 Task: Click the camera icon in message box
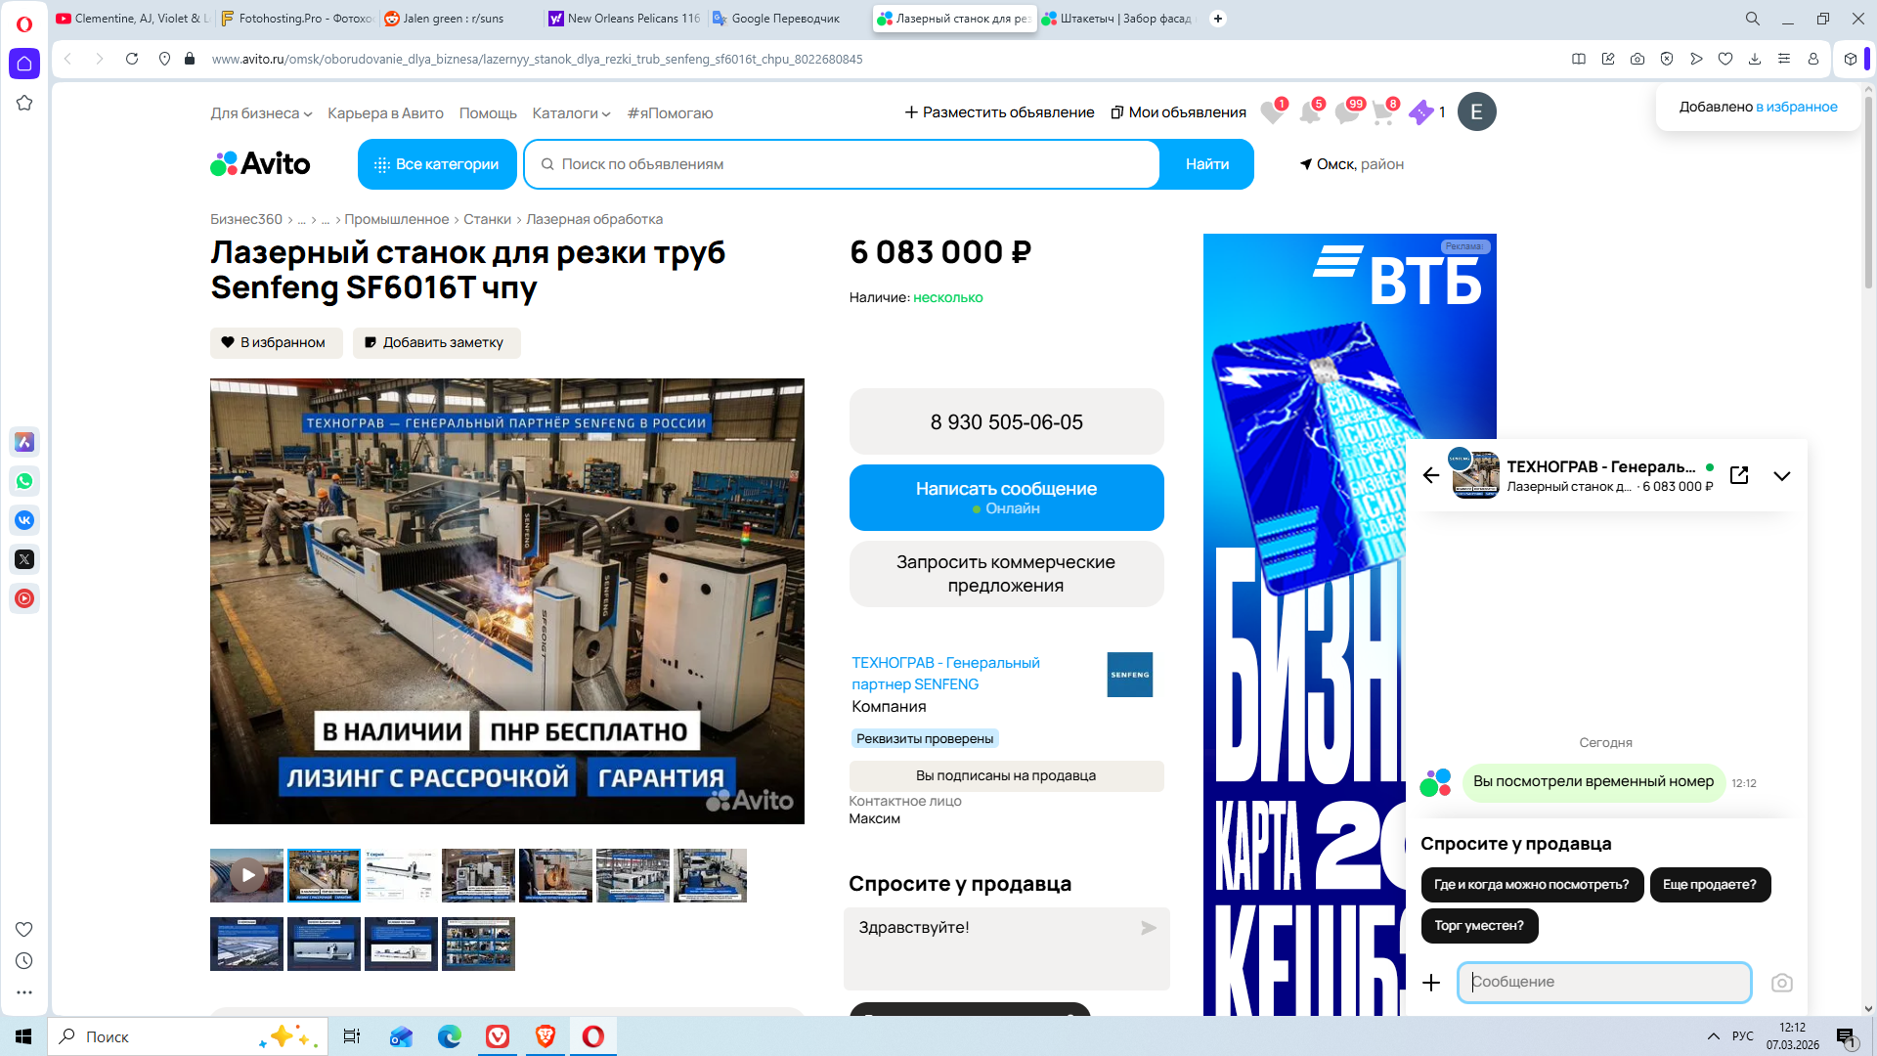pyautogui.click(x=1781, y=983)
